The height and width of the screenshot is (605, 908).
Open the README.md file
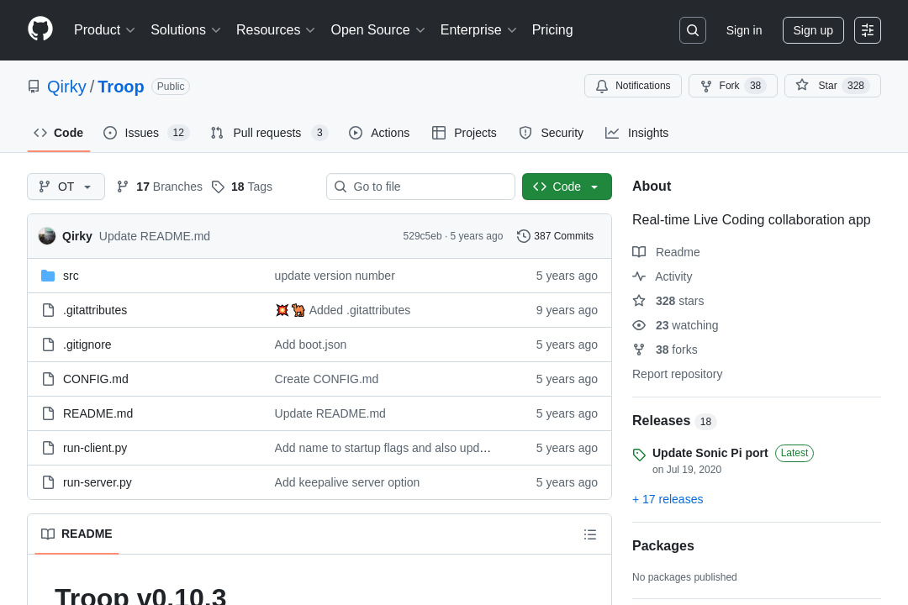click(x=98, y=413)
